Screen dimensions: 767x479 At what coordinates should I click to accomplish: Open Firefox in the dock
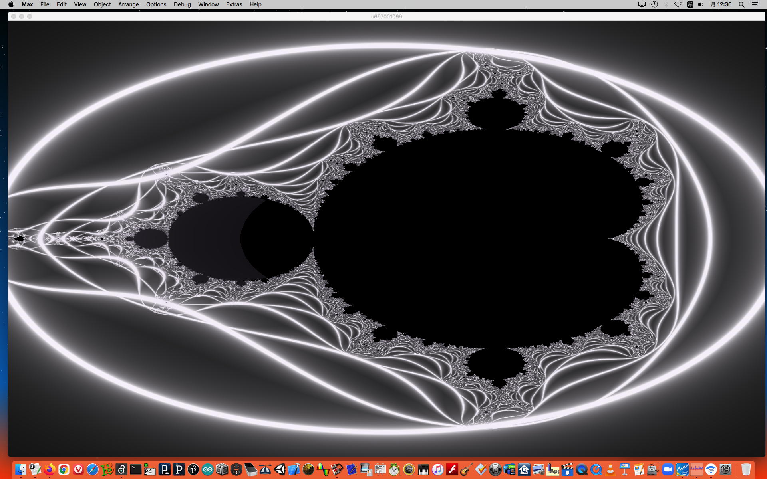tap(50, 469)
